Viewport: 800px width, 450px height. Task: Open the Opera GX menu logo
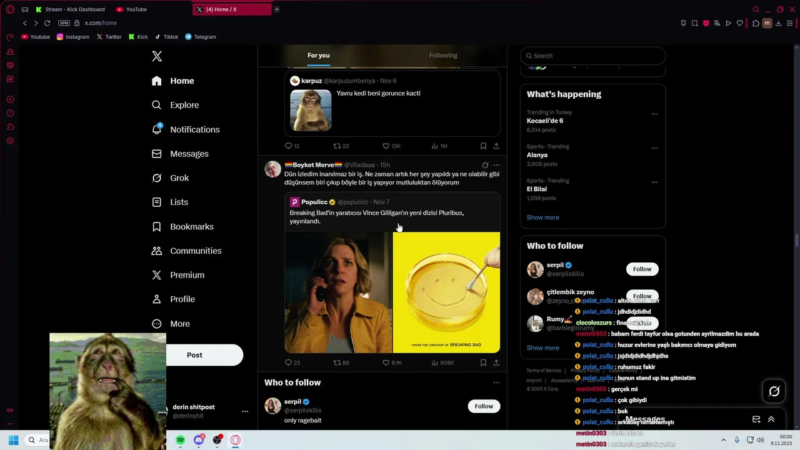[10, 9]
